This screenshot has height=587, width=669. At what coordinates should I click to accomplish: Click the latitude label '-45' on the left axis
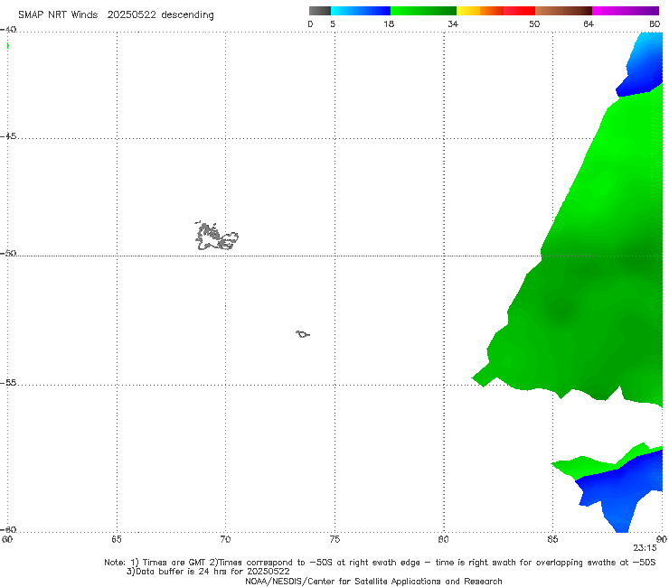(8, 136)
